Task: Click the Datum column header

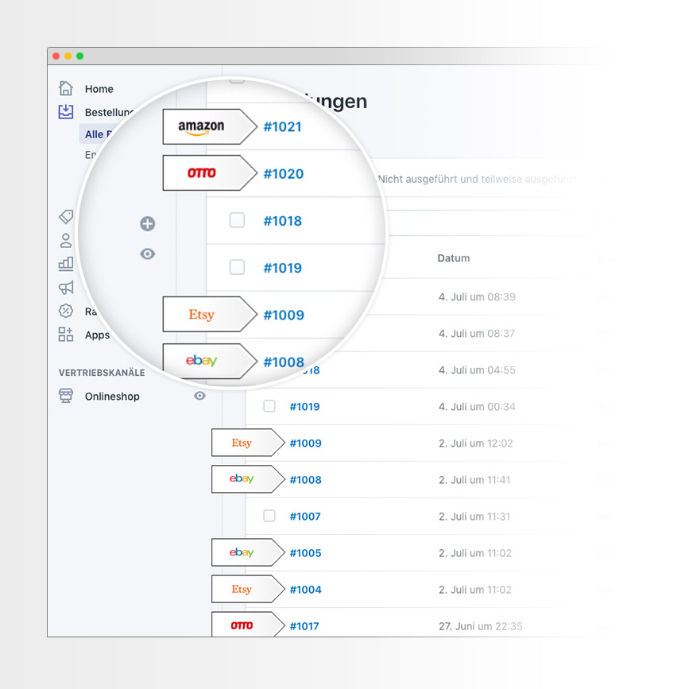Action: pos(454,258)
